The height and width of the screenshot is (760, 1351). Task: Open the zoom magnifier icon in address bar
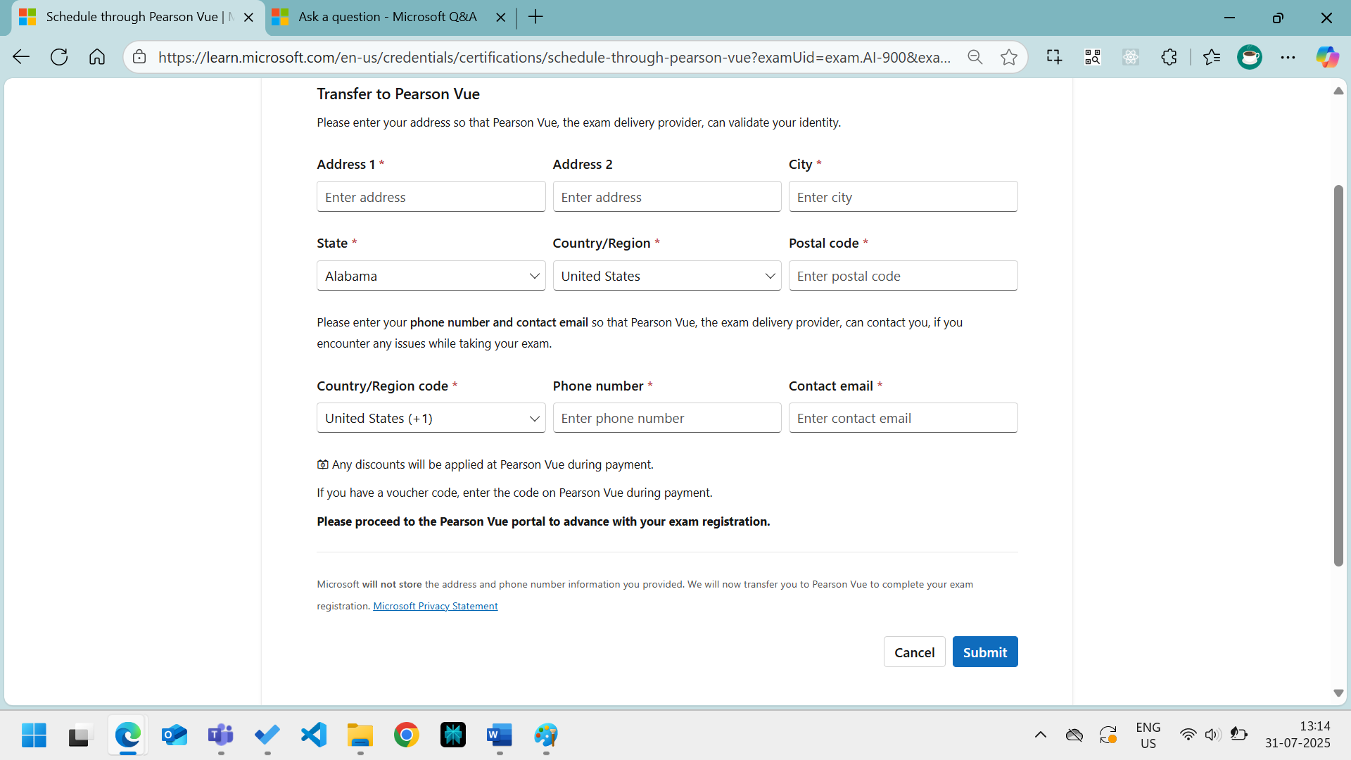pos(975,57)
